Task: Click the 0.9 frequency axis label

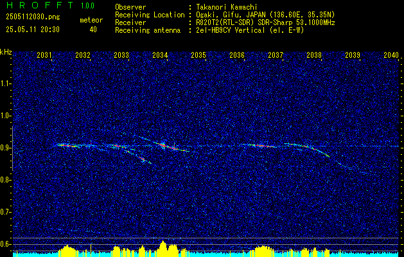Action: tap(6, 148)
